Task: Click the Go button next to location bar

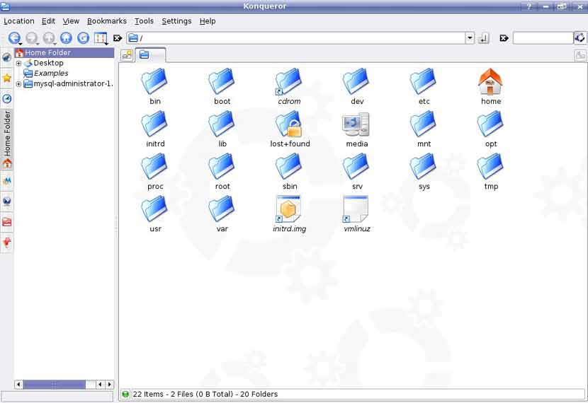Action: (483, 38)
